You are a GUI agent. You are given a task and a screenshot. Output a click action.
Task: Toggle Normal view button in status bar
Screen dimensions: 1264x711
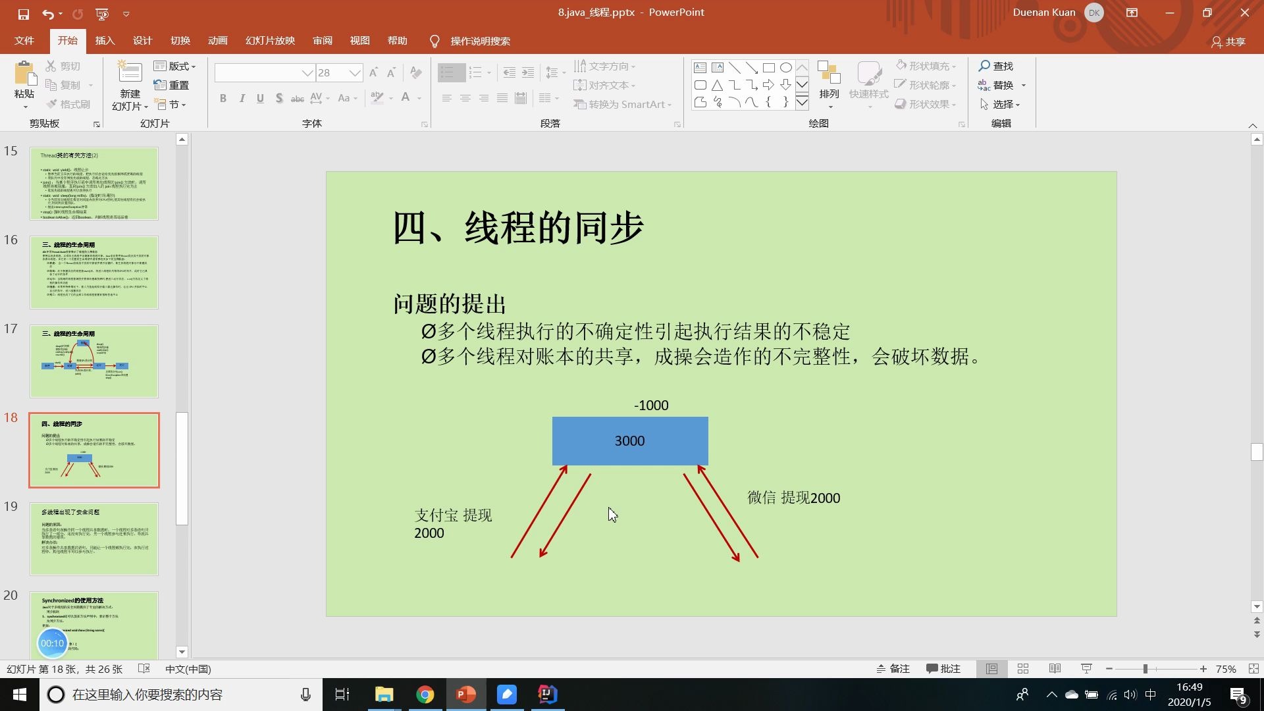(991, 669)
